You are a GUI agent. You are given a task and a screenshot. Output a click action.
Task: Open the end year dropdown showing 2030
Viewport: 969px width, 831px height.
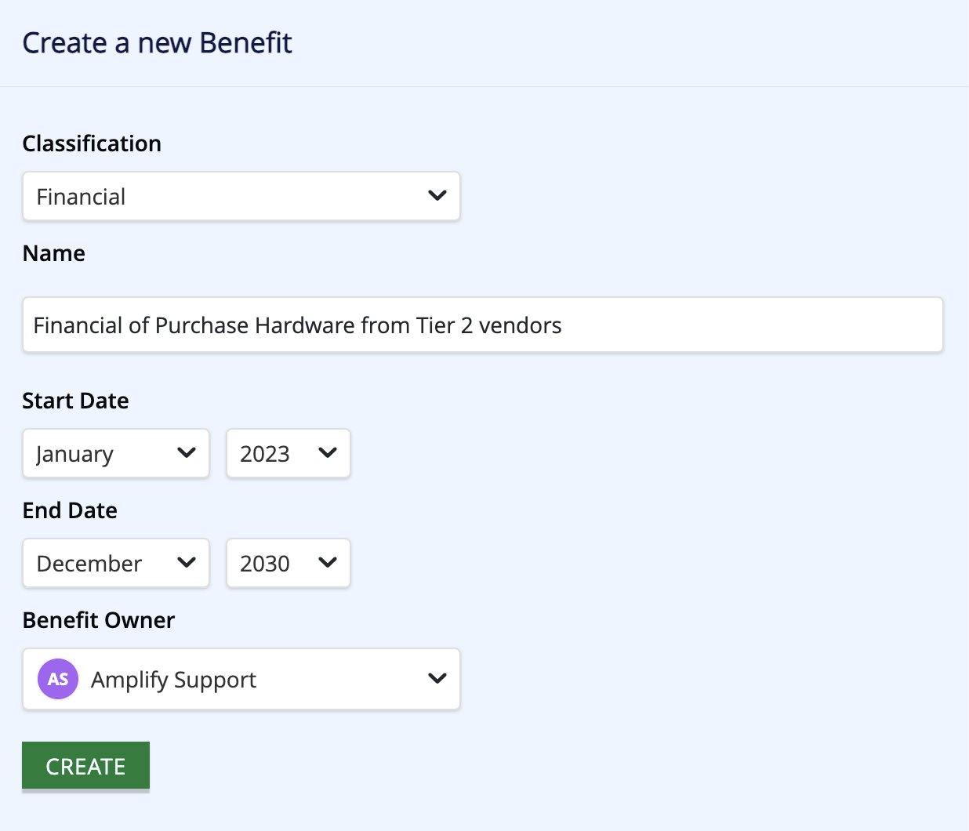(289, 563)
